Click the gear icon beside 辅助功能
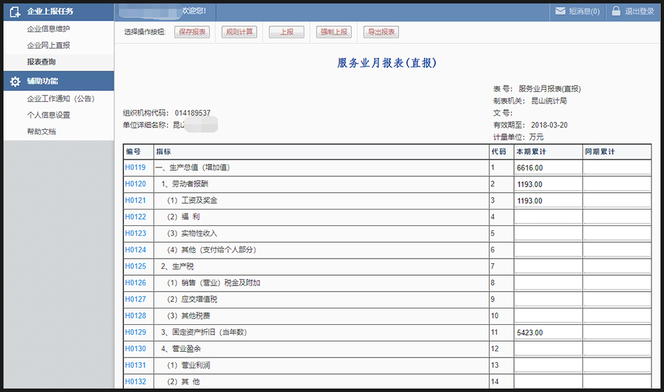The width and height of the screenshot is (664, 392). (15, 82)
